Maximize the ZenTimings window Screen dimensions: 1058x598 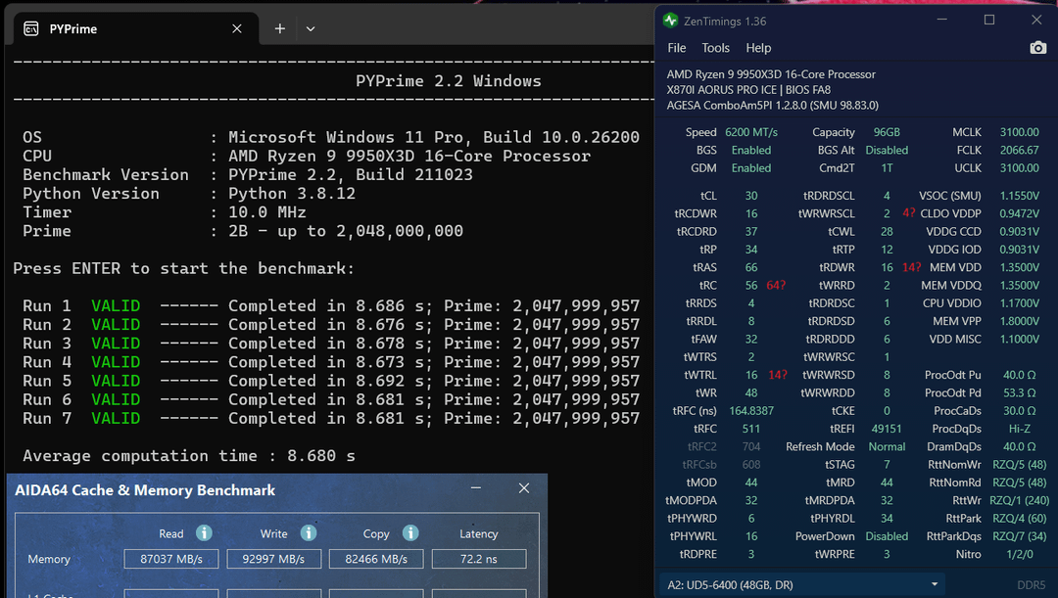989,21
